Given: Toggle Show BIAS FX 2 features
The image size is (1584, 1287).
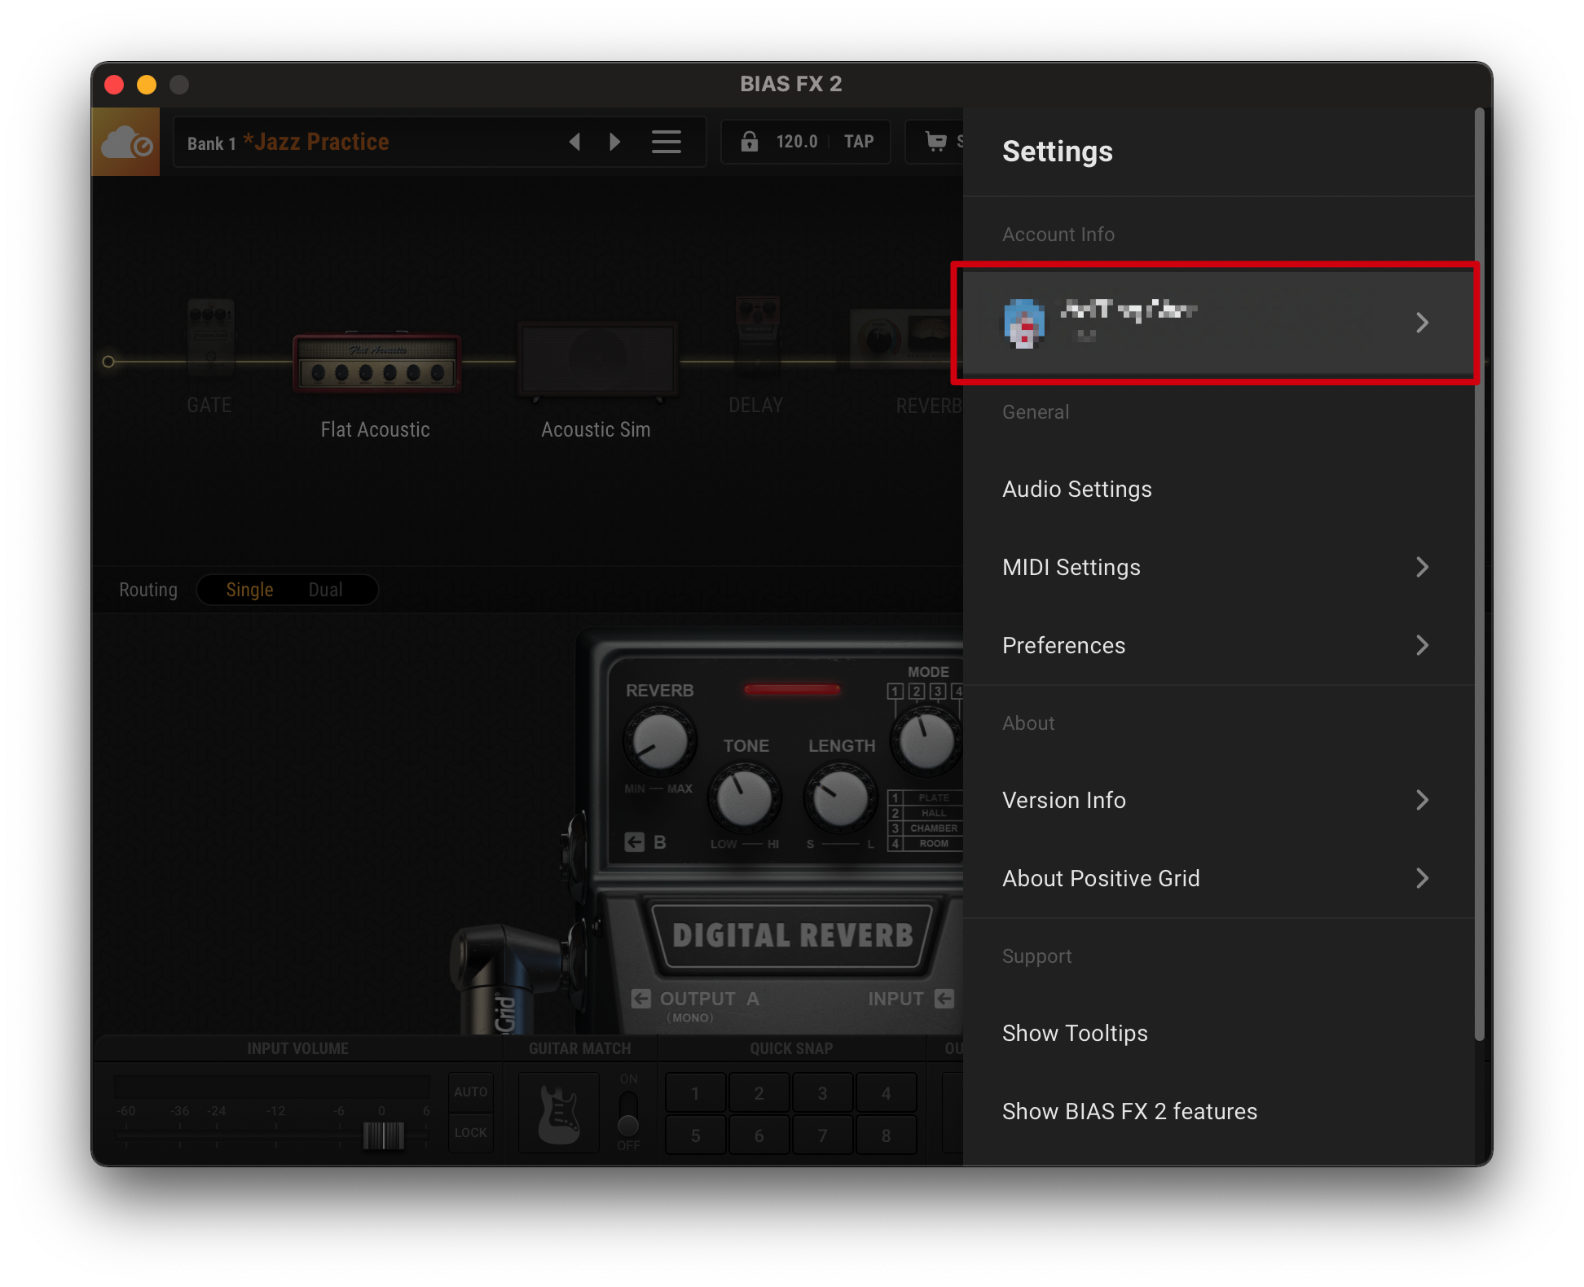Looking at the screenshot, I should pyautogui.click(x=1219, y=1111).
